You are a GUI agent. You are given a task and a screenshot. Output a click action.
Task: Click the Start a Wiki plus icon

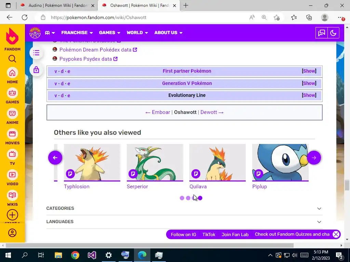pyautogui.click(x=12, y=215)
